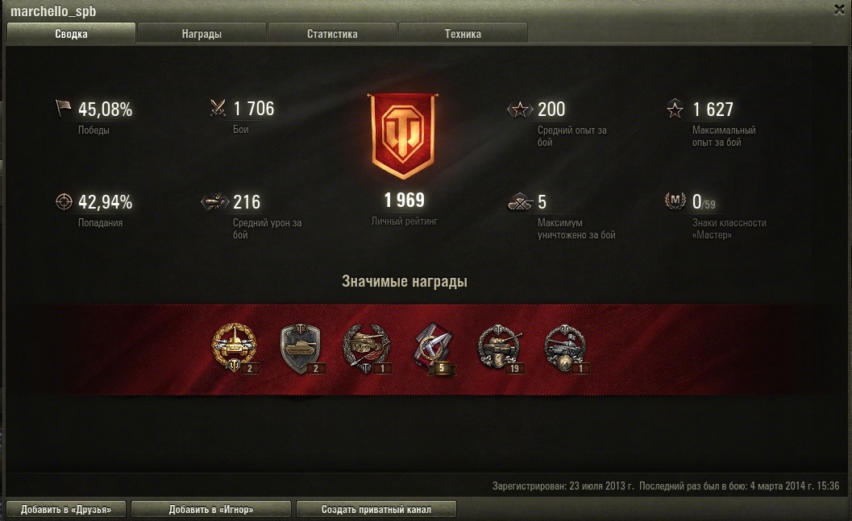Click the maximum experience star icon

click(x=675, y=109)
